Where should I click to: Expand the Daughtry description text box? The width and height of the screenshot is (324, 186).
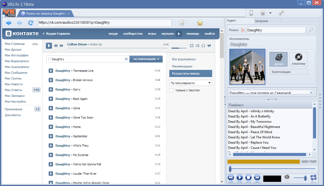click(311, 92)
